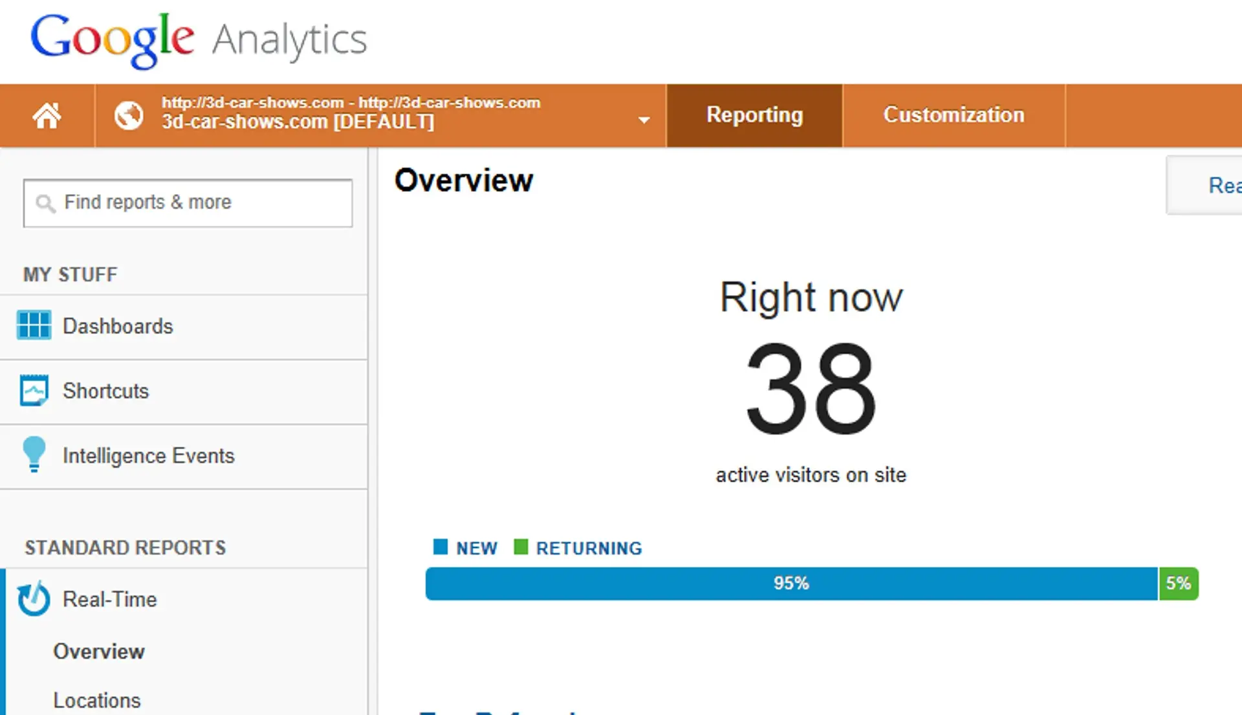Click the Overview page heading
Screen dimensions: 1242x715
click(x=464, y=181)
